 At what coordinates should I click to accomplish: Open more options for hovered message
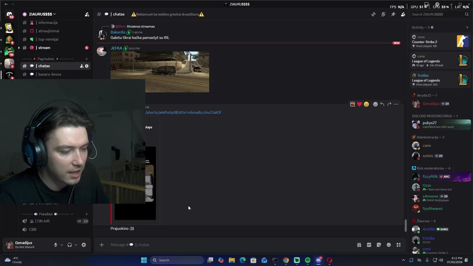coord(396,104)
